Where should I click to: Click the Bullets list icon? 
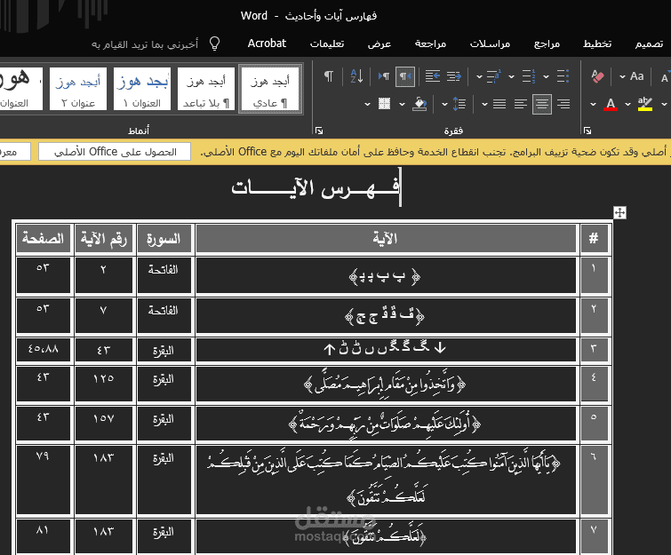pos(563,76)
